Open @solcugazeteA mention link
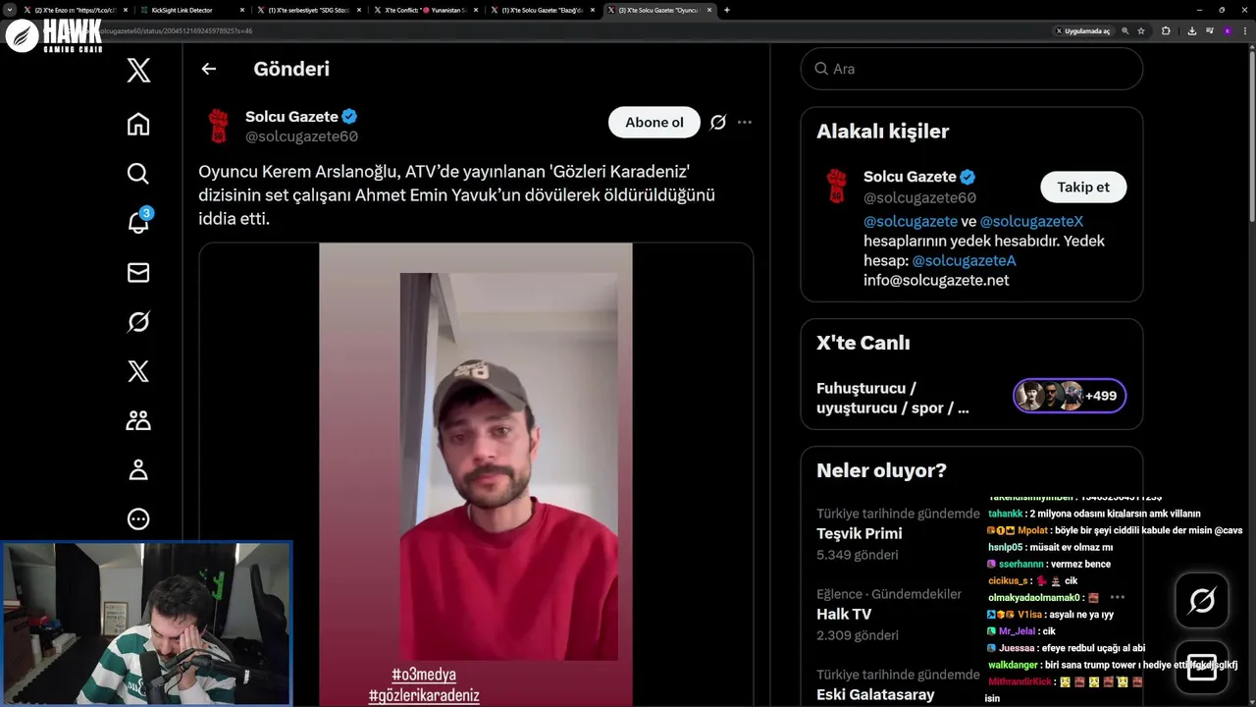The image size is (1256, 707). pos(964,260)
